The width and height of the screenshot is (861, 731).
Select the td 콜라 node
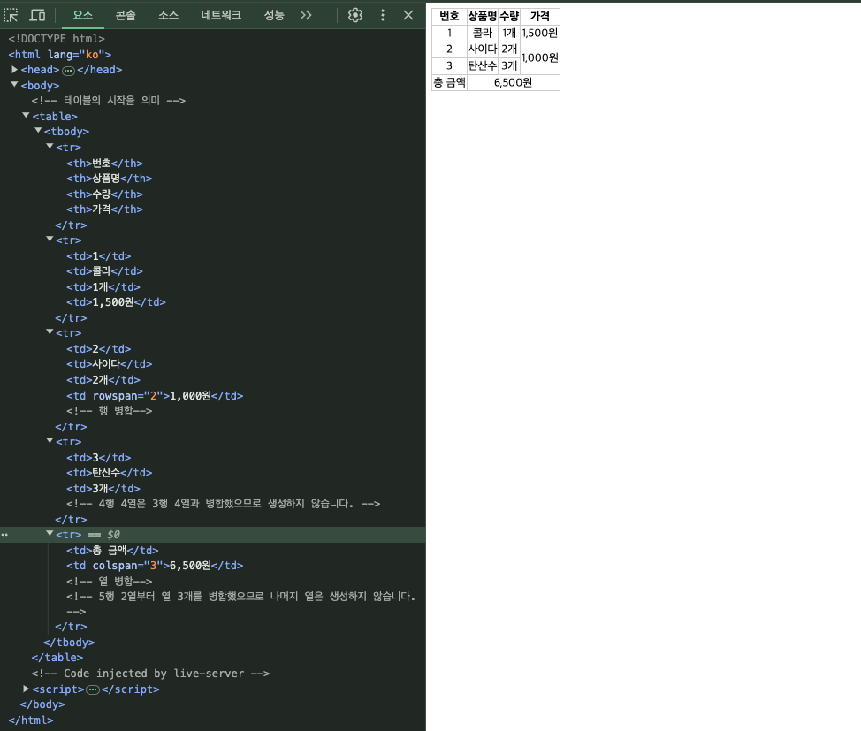point(104,271)
